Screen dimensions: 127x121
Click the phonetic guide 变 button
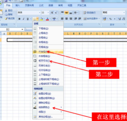pos(54,19)
